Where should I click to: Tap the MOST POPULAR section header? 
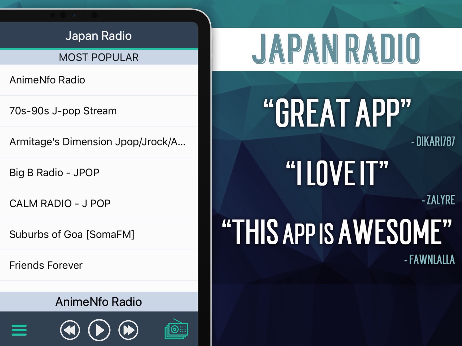99,57
